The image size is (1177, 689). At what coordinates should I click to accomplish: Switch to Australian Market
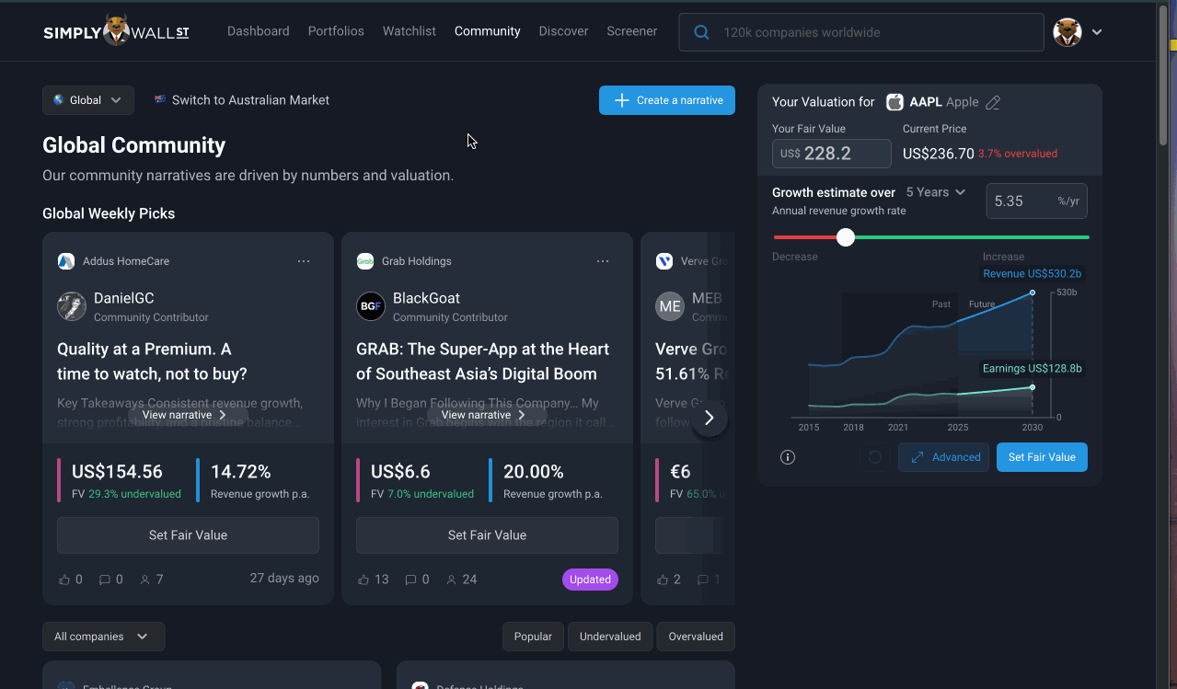(x=242, y=100)
